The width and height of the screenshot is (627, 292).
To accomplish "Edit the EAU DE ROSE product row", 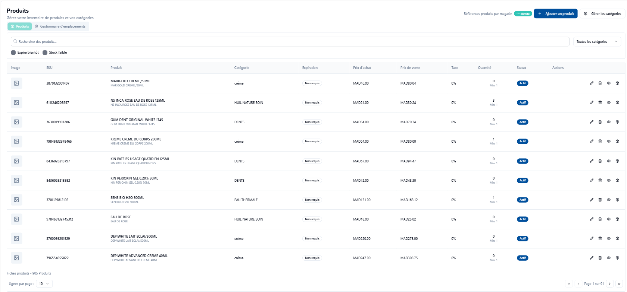I will [x=592, y=219].
